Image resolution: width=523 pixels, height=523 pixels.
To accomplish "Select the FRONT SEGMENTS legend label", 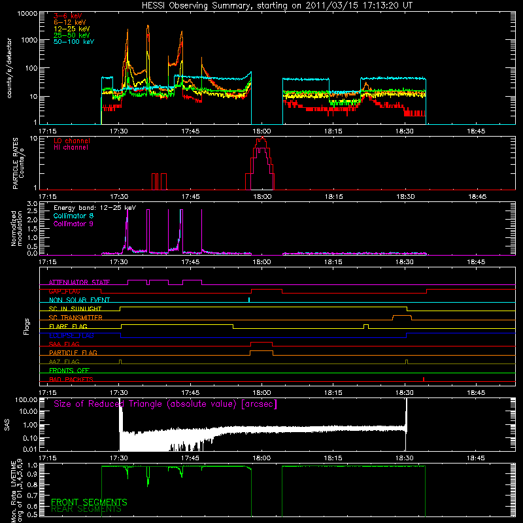I will (89, 502).
